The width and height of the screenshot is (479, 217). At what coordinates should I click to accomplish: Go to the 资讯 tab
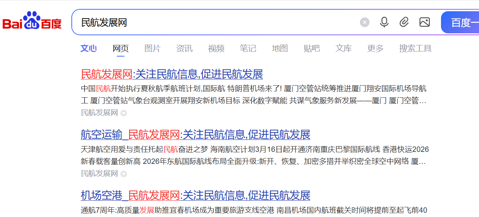pyautogui.click(x=184, y=48)
